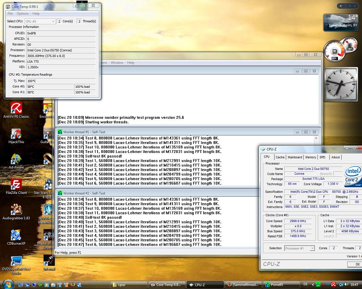Image resolution: width=362 pixels, height=289 pixels.
Task: Click the scroll up arrow in Worker thread #1
Action: click(x=316, y=138)
